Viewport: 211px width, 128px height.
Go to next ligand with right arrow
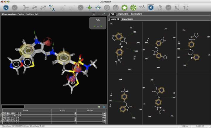(x=102, y=26)
